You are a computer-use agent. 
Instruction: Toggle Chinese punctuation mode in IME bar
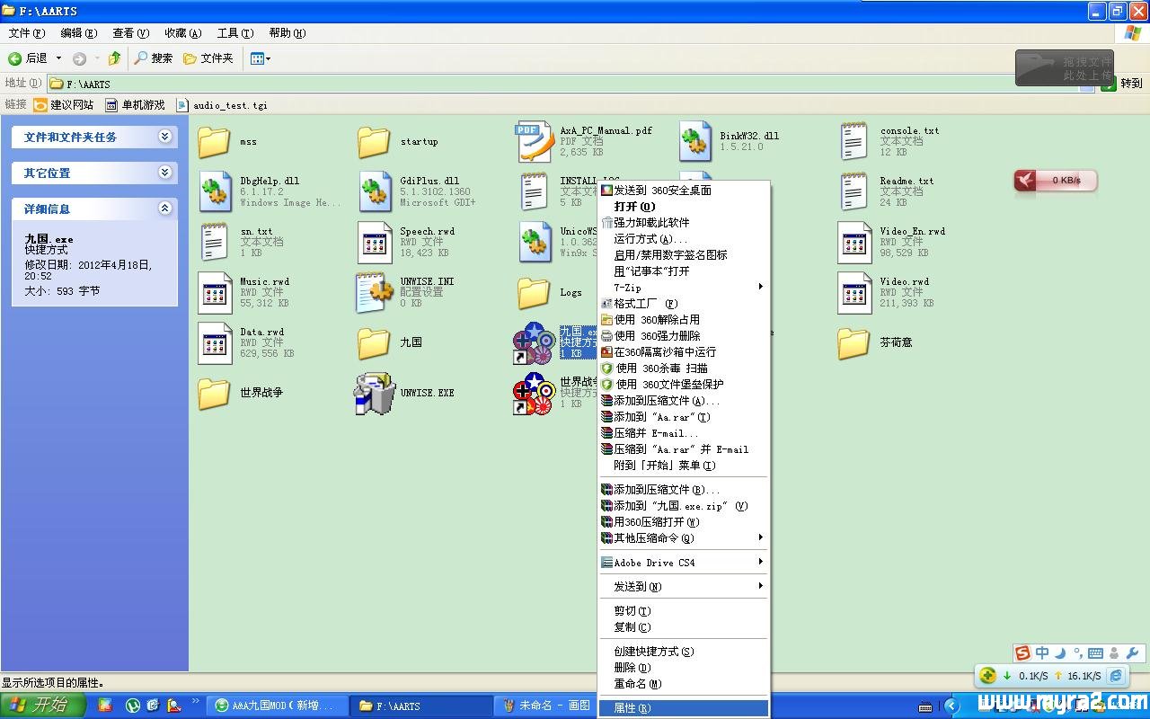tap(1077, 653)
